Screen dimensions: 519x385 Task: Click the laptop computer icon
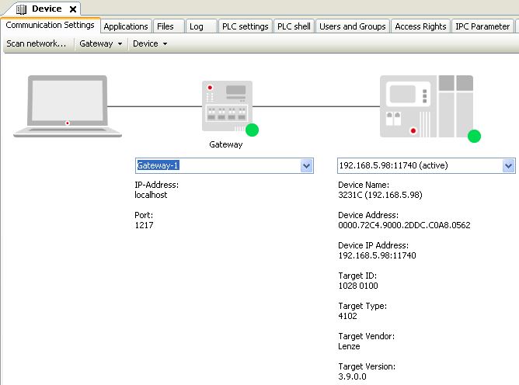[68, 106]
